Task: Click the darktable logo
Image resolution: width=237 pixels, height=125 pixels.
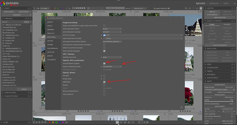Action: (3, 3)
